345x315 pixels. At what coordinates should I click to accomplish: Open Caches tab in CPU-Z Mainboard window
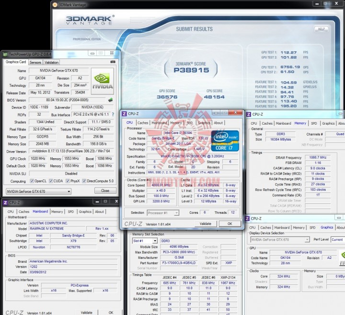(x=24, y=211)
